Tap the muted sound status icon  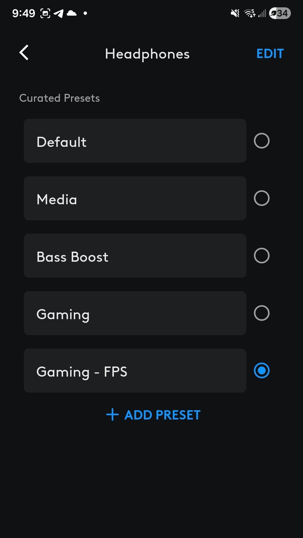(x=235, y=13)
